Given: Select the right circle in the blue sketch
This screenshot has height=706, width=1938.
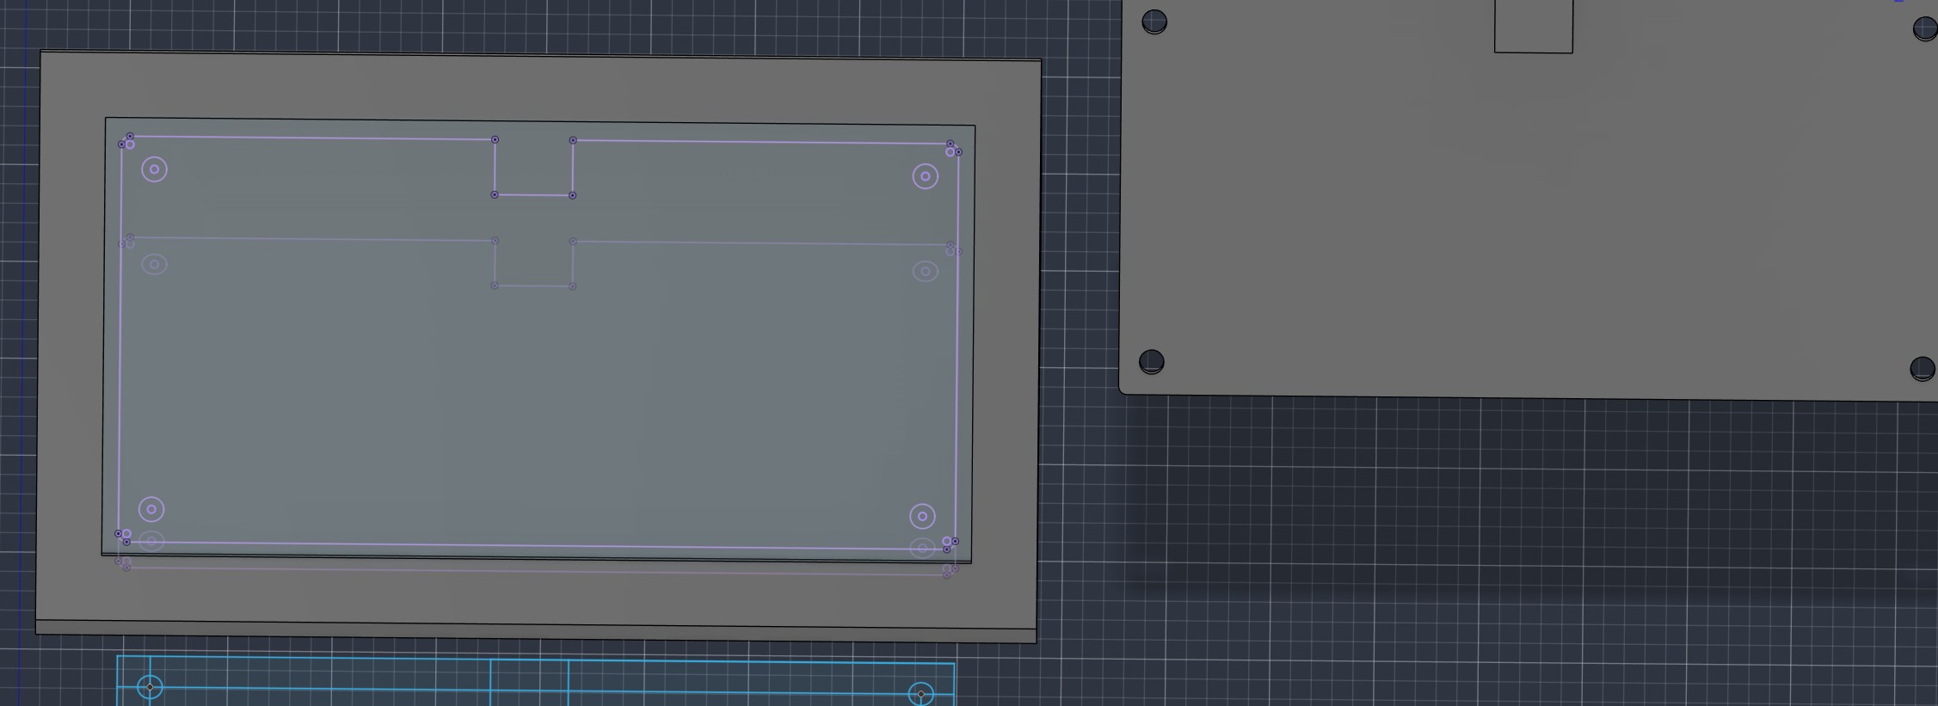Looking at the screenshot, I should point(921,694).
